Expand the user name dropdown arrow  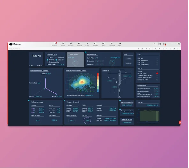(x=176, y=44)
